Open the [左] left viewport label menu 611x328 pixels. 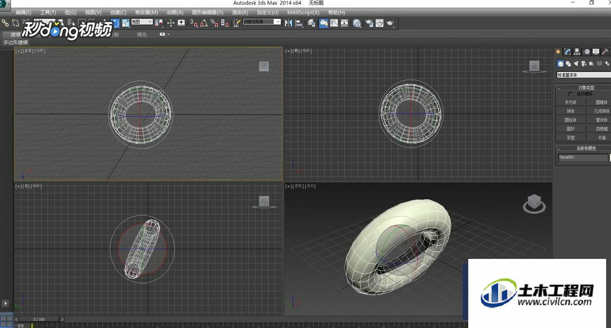(26, 186)
